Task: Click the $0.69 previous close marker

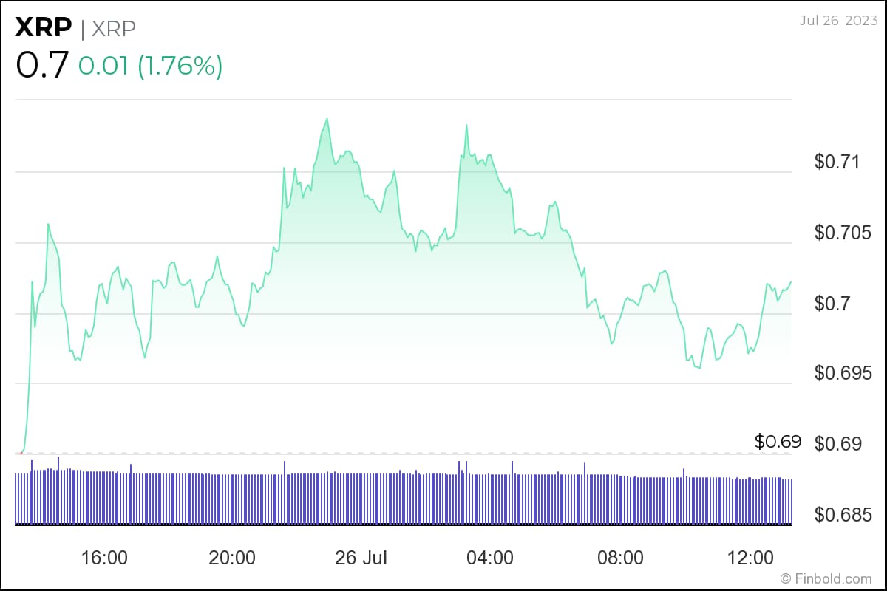Action: [778, 442]
